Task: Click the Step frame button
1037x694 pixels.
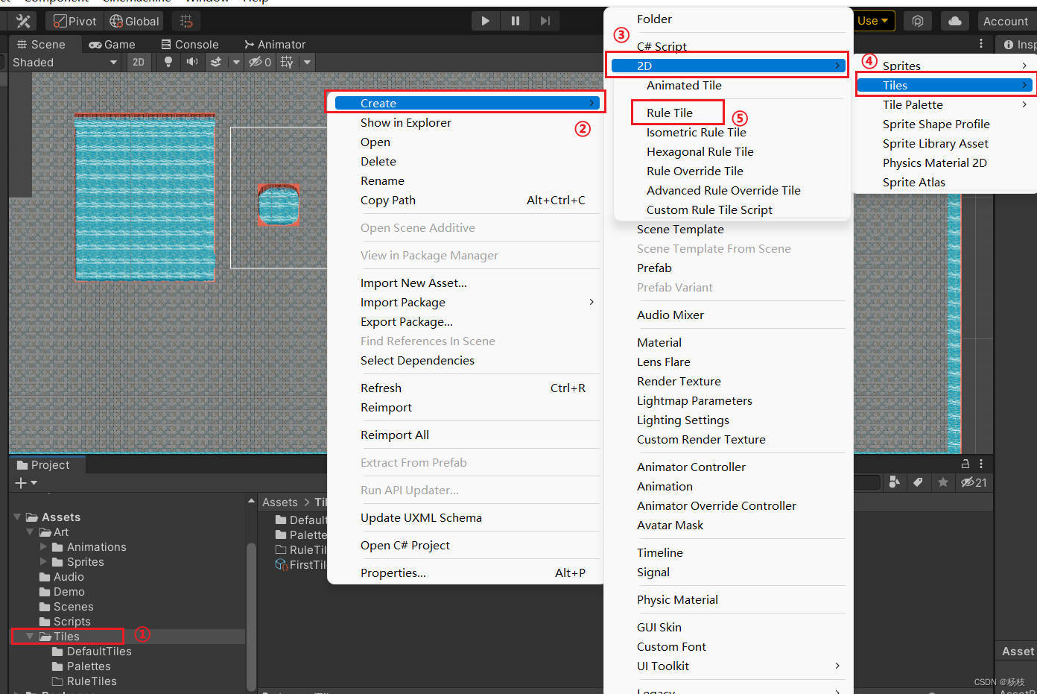Action: pyautogui.click(x=545, y=21)
